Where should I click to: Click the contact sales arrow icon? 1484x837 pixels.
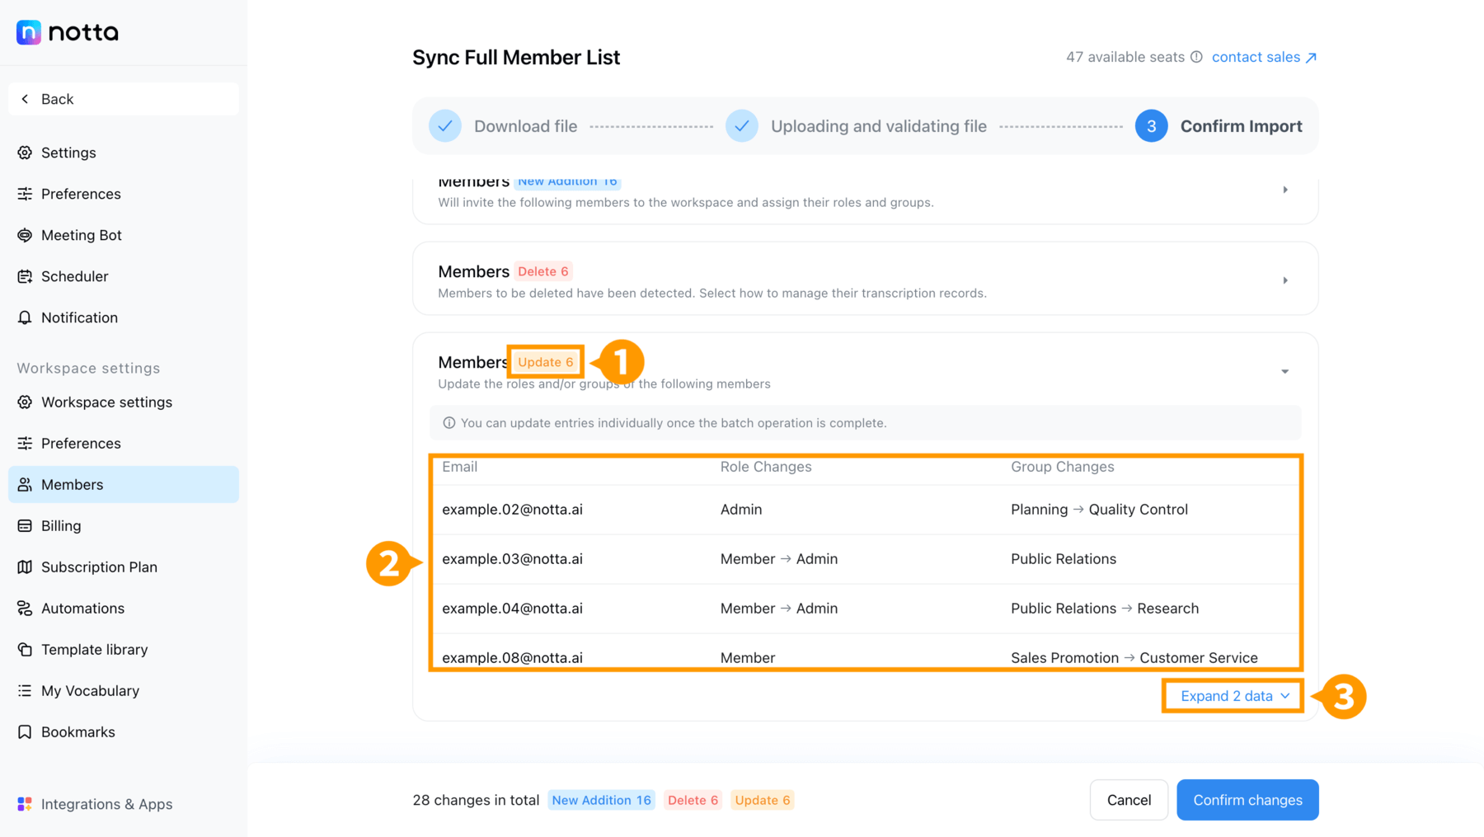click(1311, 58)
